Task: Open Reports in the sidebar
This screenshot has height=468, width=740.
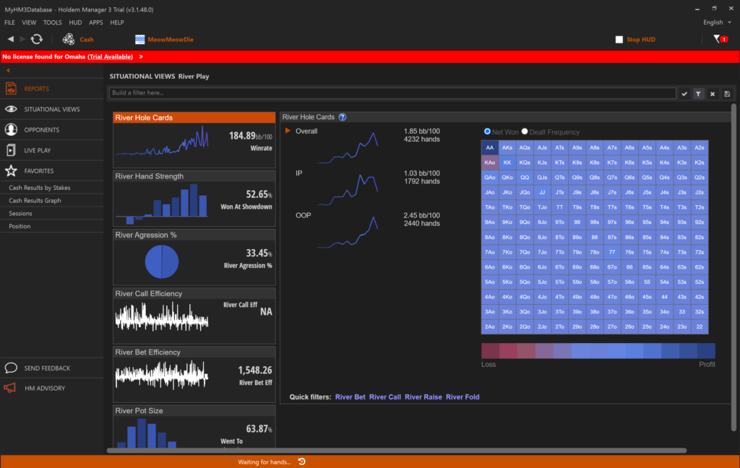Action: tap(52, 89)
